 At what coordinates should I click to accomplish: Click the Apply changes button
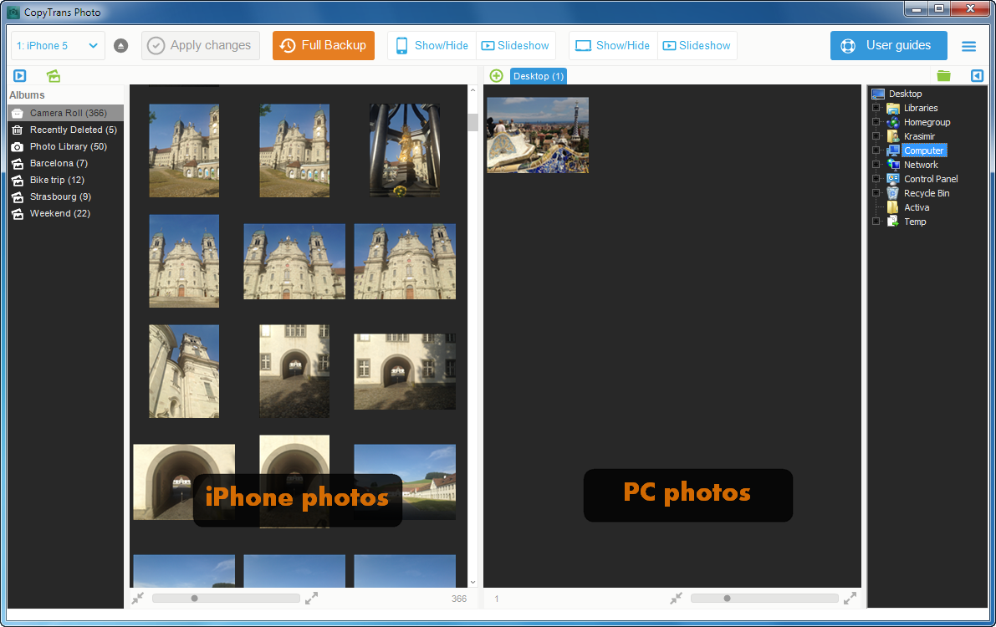(x=201, y=46)
